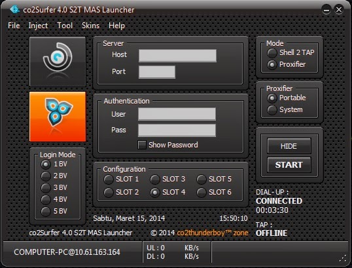Click the START button
Image resolution: width=352 pixels, height=268 pixels.
point(289,165)
